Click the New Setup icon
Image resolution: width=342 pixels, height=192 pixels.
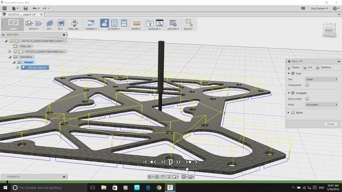point(29,23)
